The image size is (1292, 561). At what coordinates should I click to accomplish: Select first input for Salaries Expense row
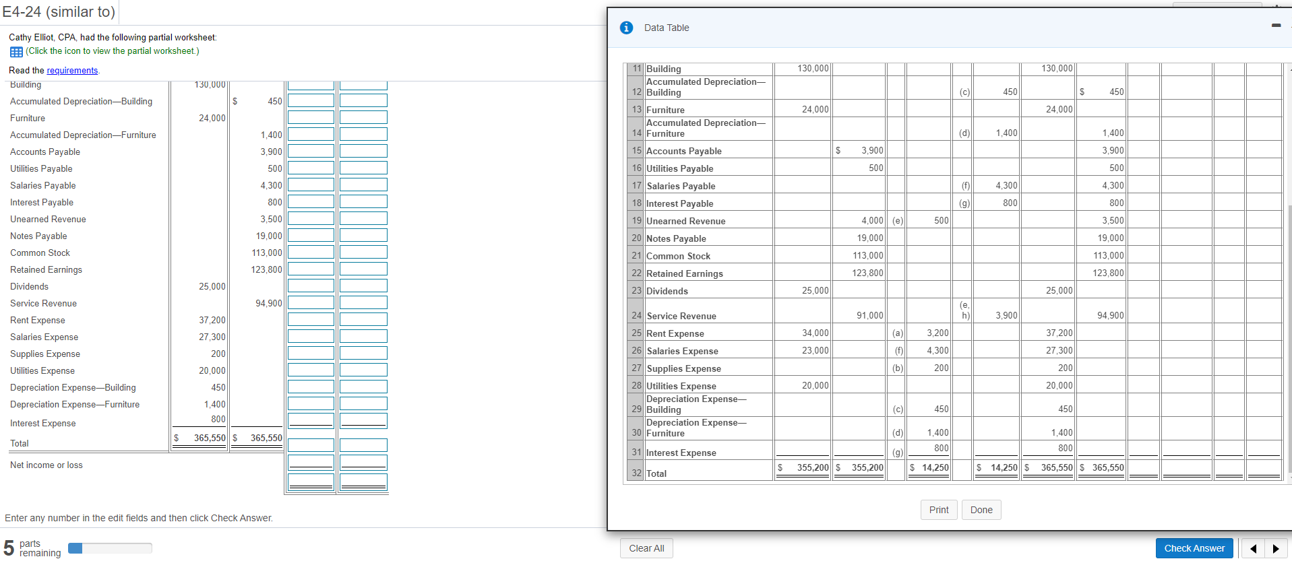pos(311,336)
